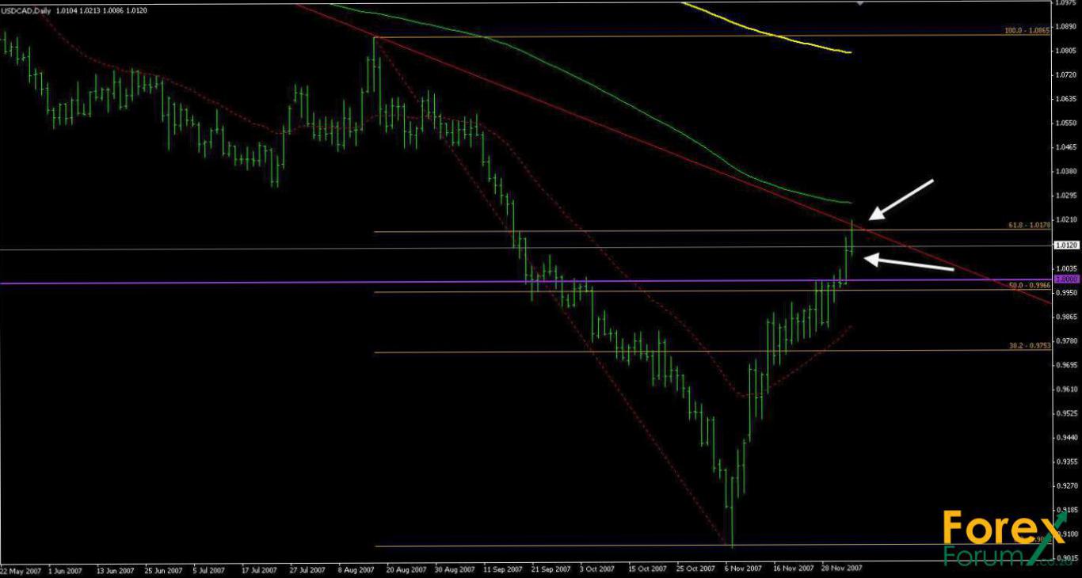Click the chart shift triangle marker at top
1082x578 pixels.
tap(861, 3)
